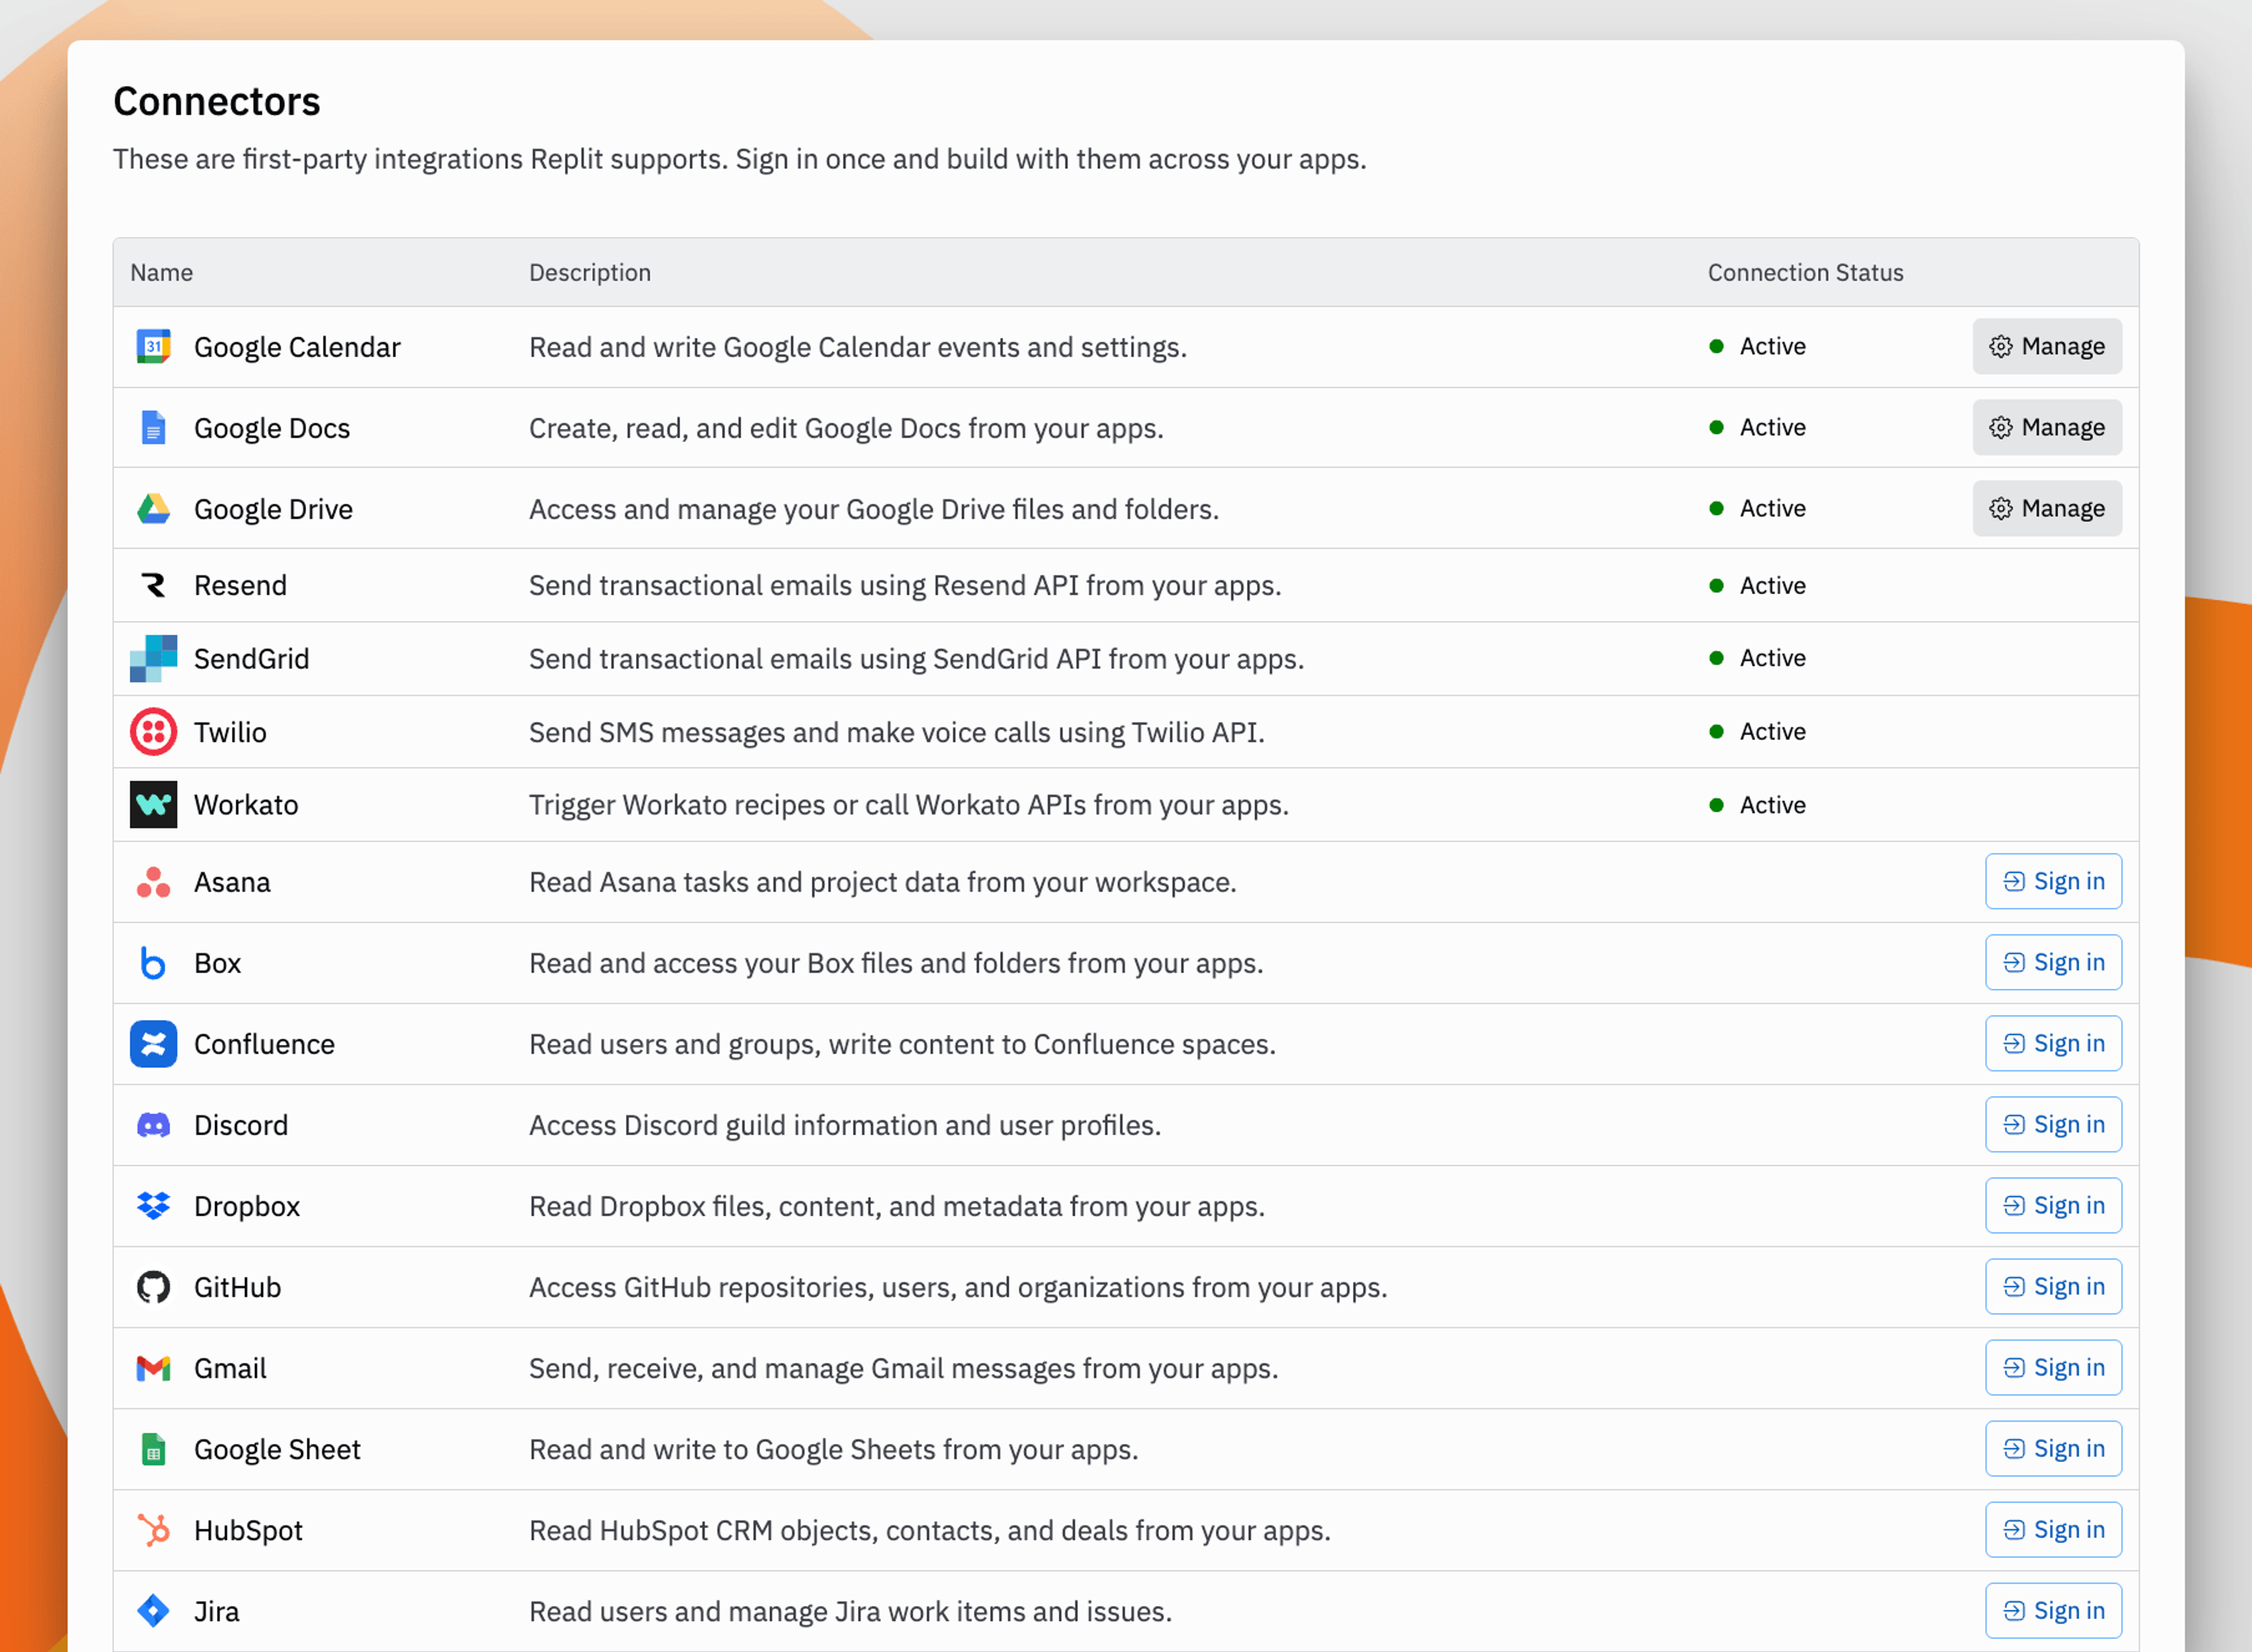Click the Workato logo icon
The image size is (2252, 1652).
(153, 805)
